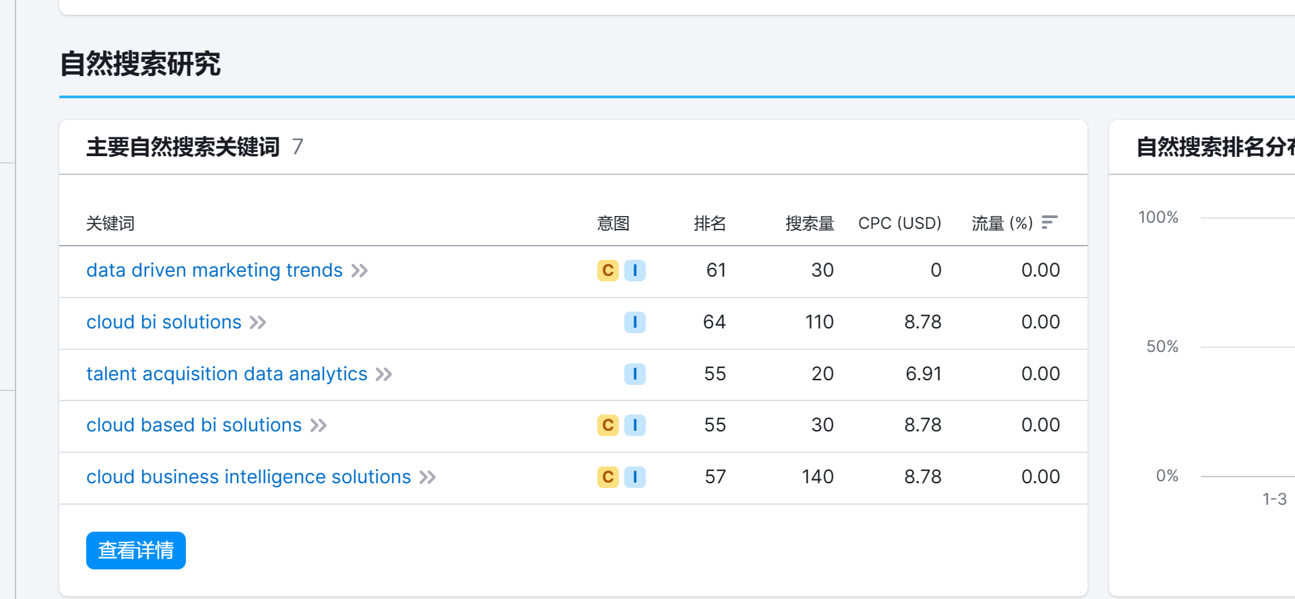Viewport: 1295px width, 599px height.
Task: Click the traffic percentage sort icon
Action: [1049, 223]
